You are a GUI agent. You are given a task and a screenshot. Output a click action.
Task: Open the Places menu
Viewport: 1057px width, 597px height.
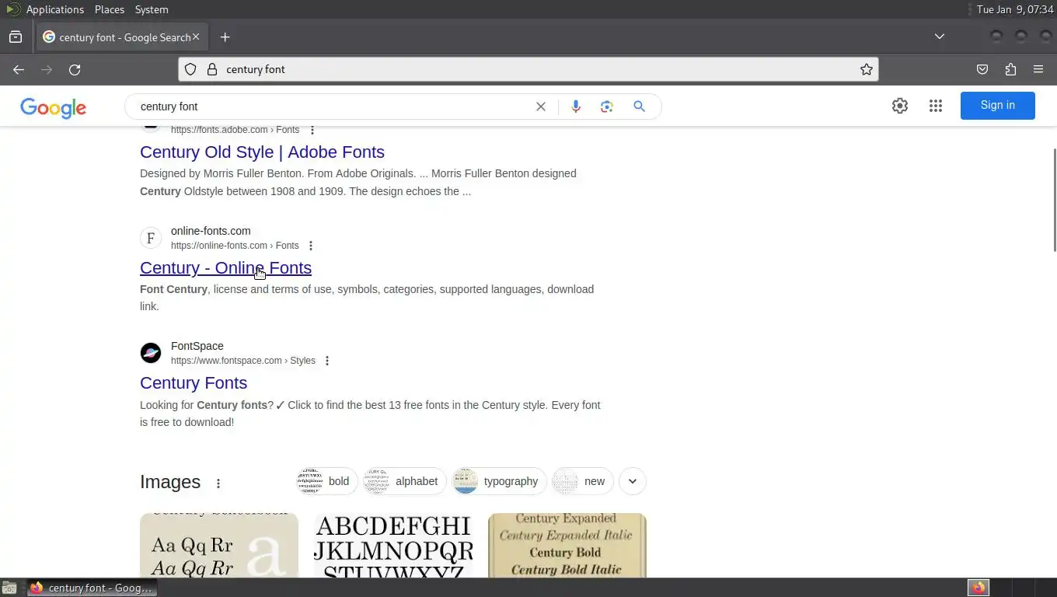click(110, 9)
